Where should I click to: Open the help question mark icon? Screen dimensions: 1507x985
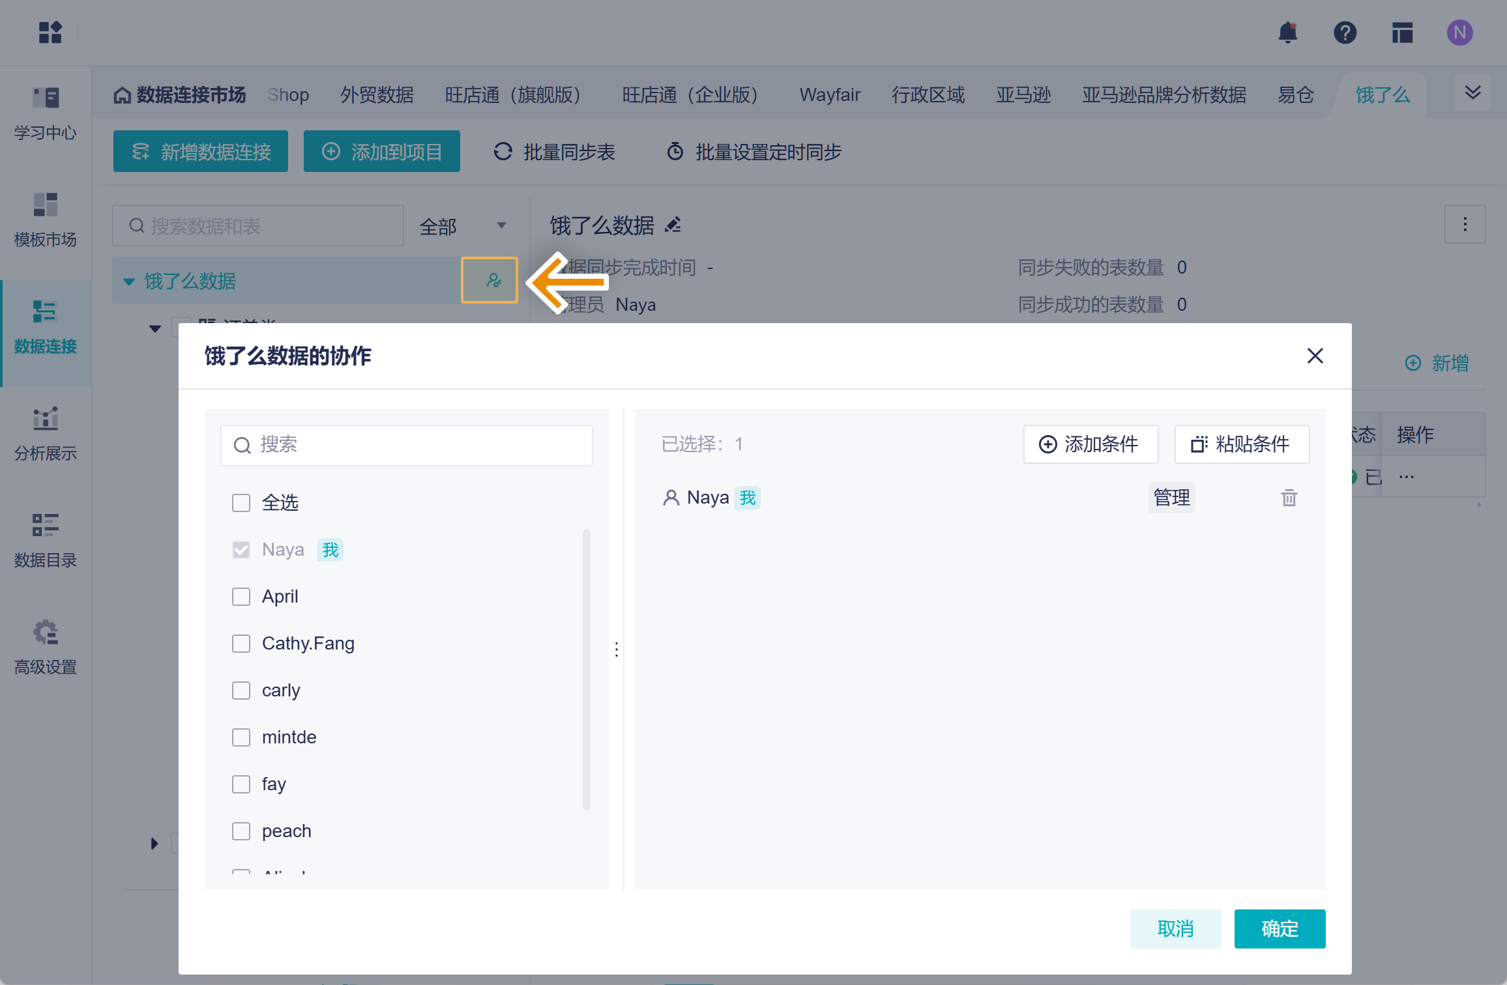1345,33
